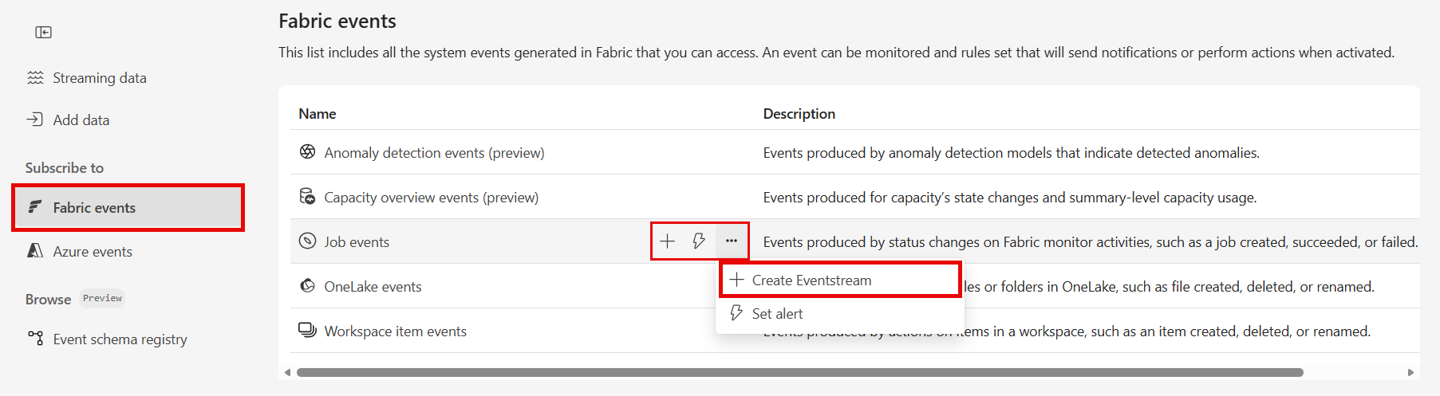Viewport: 1440px width, 396px height.
Task: Select the OneLake events name
Action: pyautogui.click(x=373, y=287)
